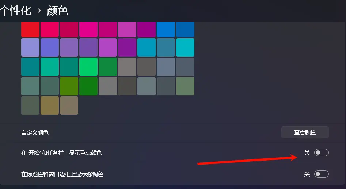Go back to 个性化 breadcrumb
This screenshot has height=189, width=346.
pos(15,11)
